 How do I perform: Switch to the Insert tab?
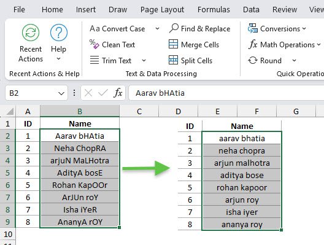point(86,9)
